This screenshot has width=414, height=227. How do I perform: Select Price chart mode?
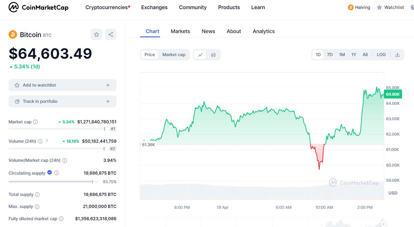[150, 55]
